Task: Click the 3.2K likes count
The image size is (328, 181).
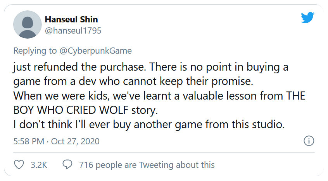Action: (x=39, y=165)
